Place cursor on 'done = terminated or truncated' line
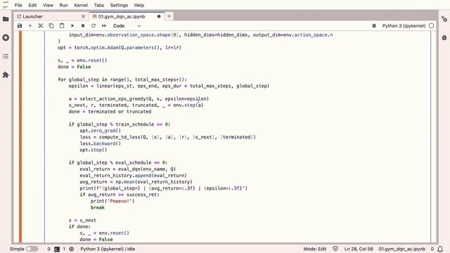Image resolution: width=450 pixels, height=253 pixels. 110,112
